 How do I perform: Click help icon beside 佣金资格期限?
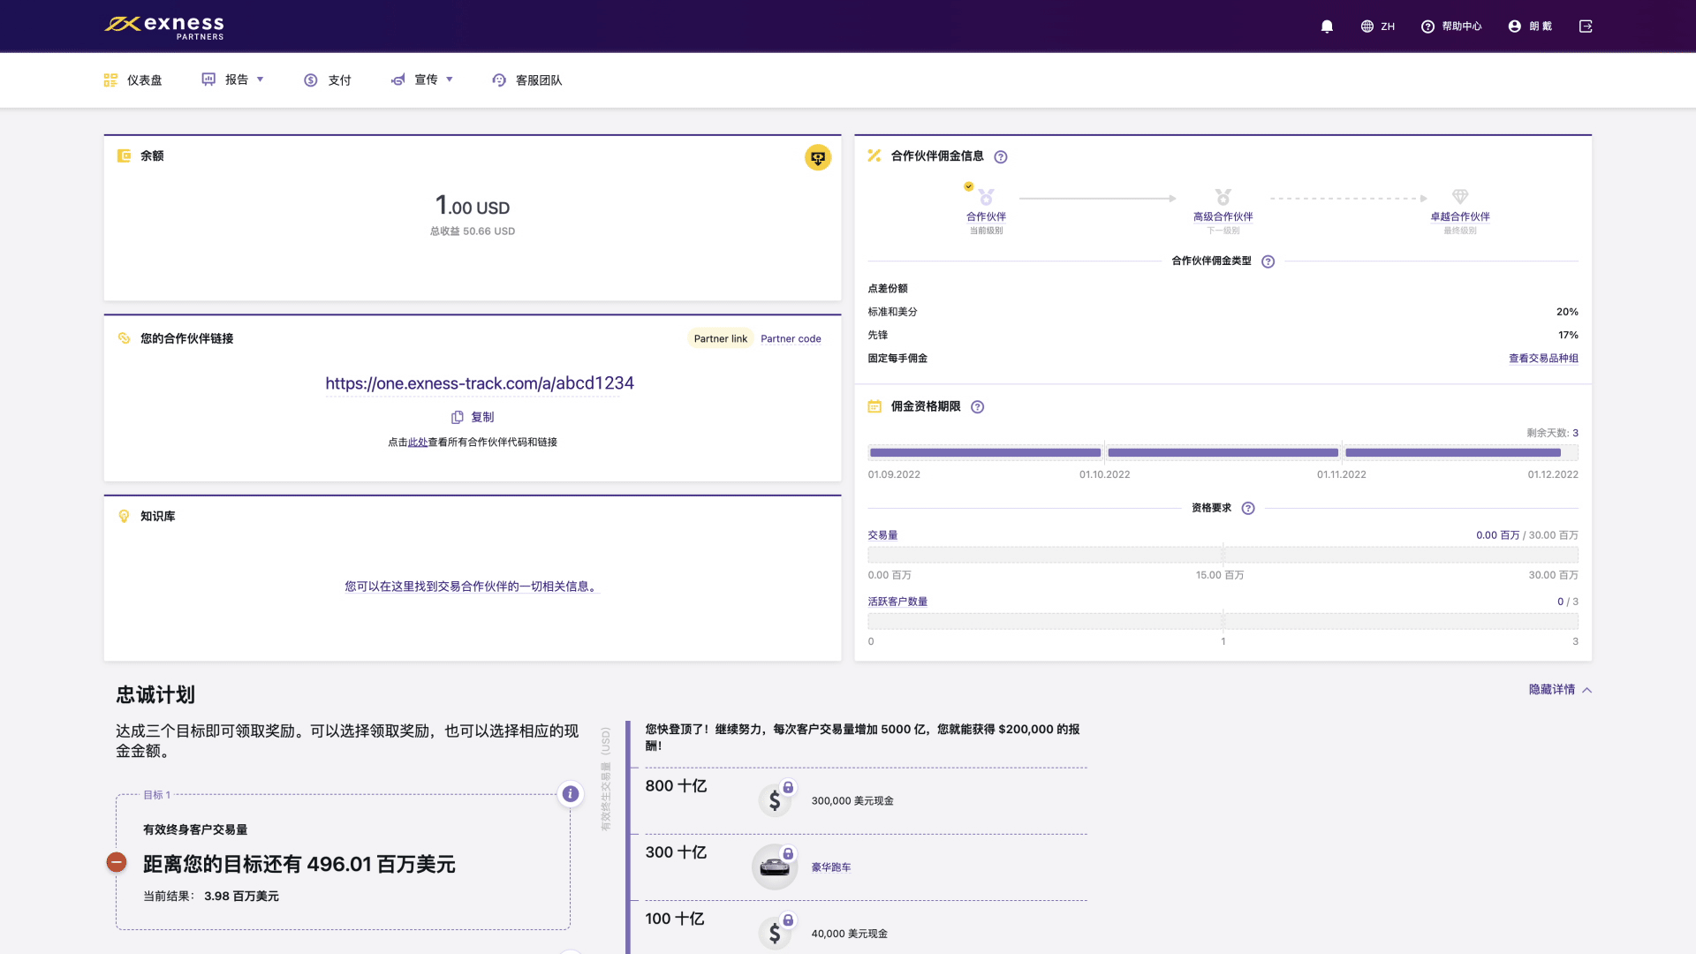pyautogui.click(x=977, y=407)
